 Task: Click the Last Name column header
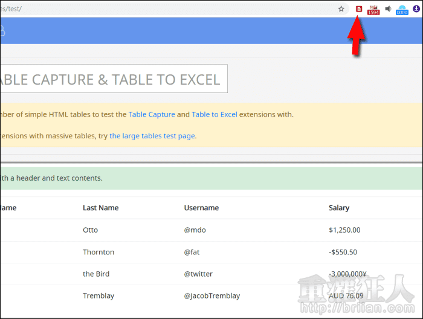tap(100, 208)
